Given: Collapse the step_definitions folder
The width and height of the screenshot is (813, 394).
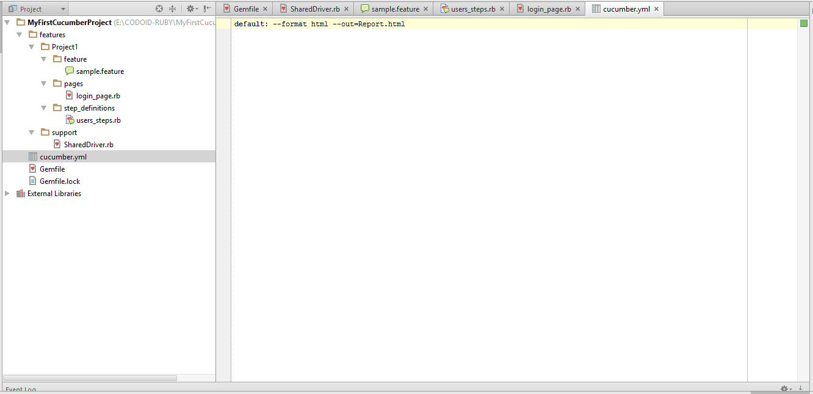Looking at the screenshot, I should tap(44, 108).
